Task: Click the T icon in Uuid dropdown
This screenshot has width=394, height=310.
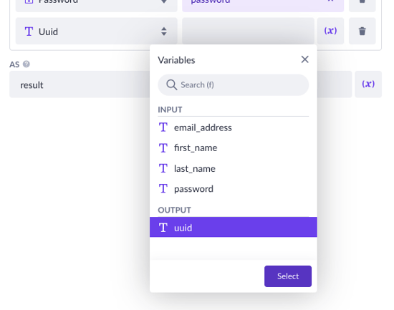Action: tap(29, 32)
